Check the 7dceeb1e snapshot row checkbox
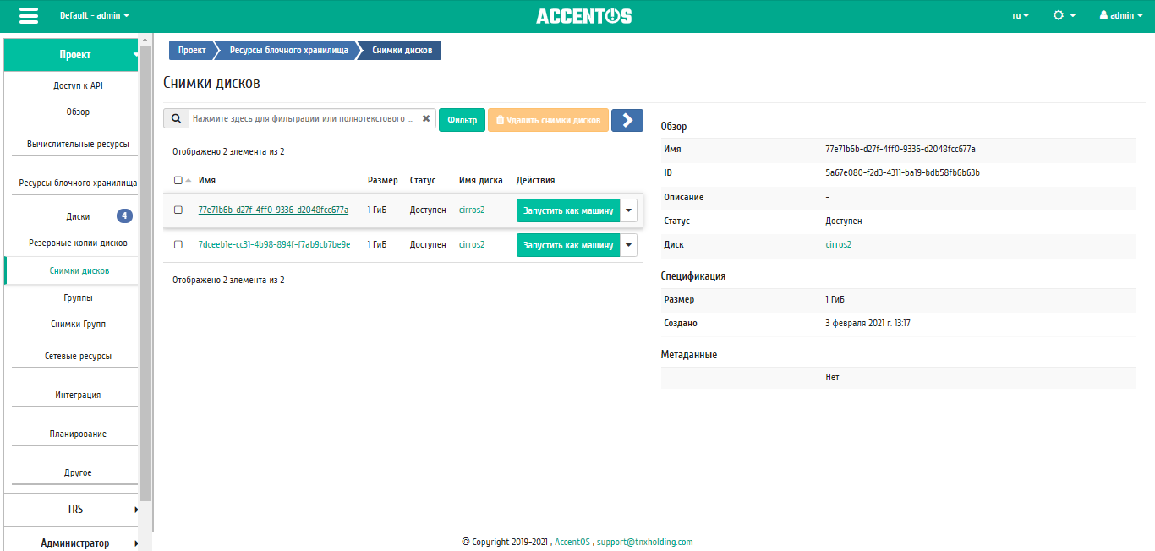This screenshot has width=1155, height=551. 178,244
